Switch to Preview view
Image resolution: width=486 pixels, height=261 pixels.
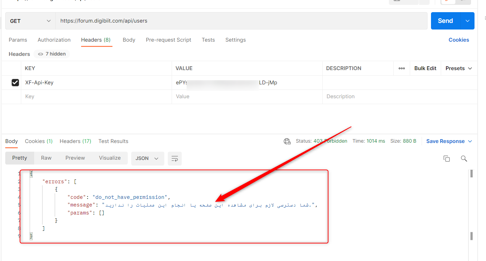[x=75, y=158]
